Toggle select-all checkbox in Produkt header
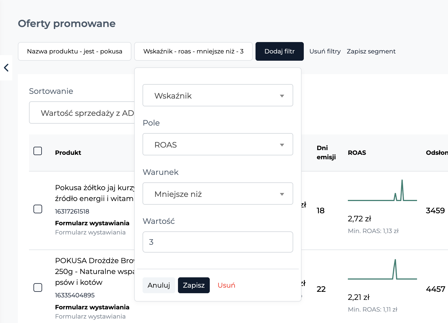The image size is (448, 323). click(x=38, y=151)
